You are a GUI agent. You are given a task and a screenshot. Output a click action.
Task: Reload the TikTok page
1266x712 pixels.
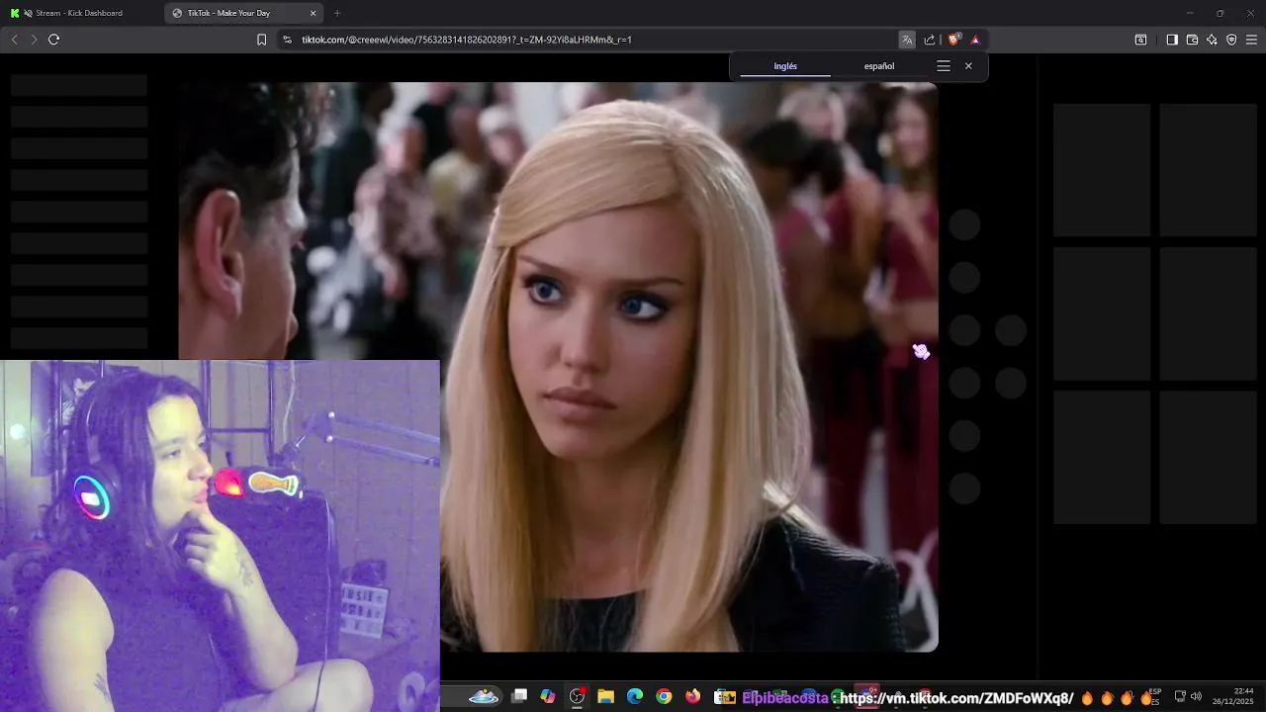coord(53,40)
